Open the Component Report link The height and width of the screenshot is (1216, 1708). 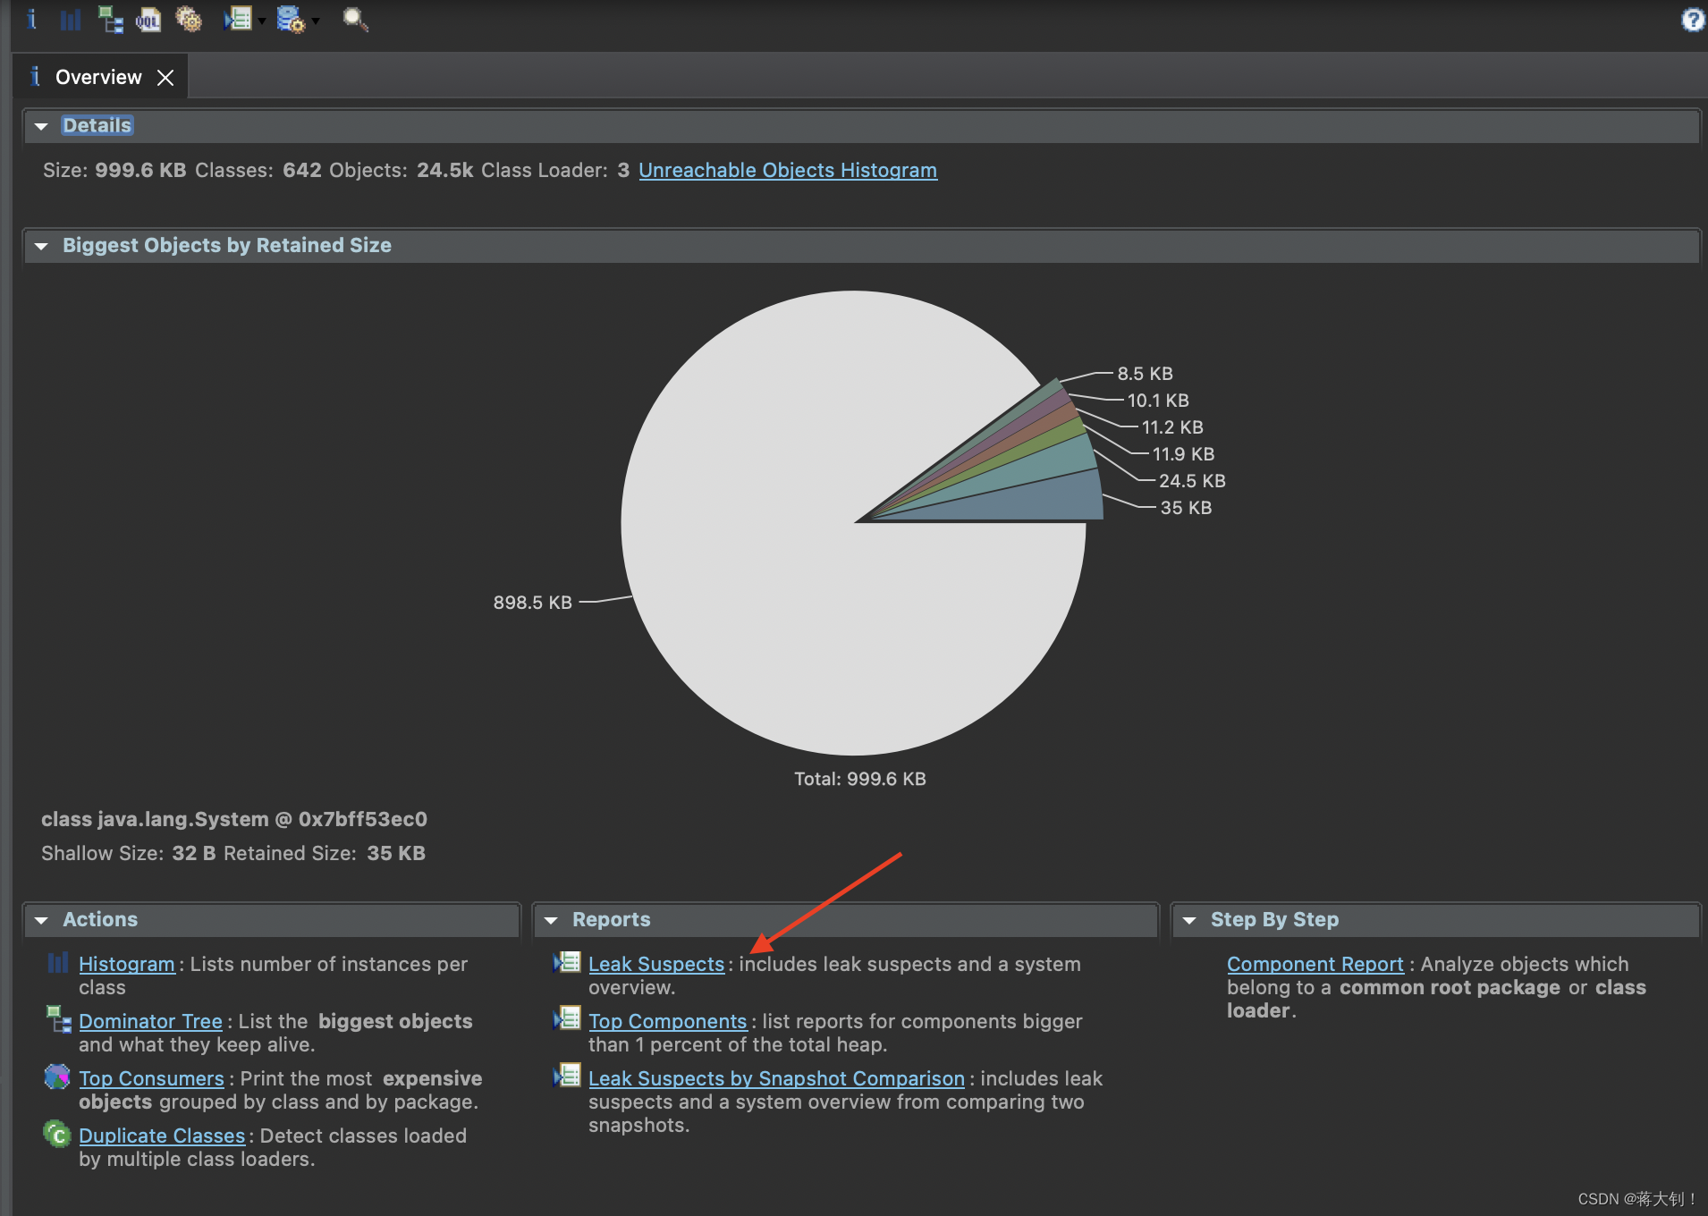pyautogui.click(x=1315, y=964)
